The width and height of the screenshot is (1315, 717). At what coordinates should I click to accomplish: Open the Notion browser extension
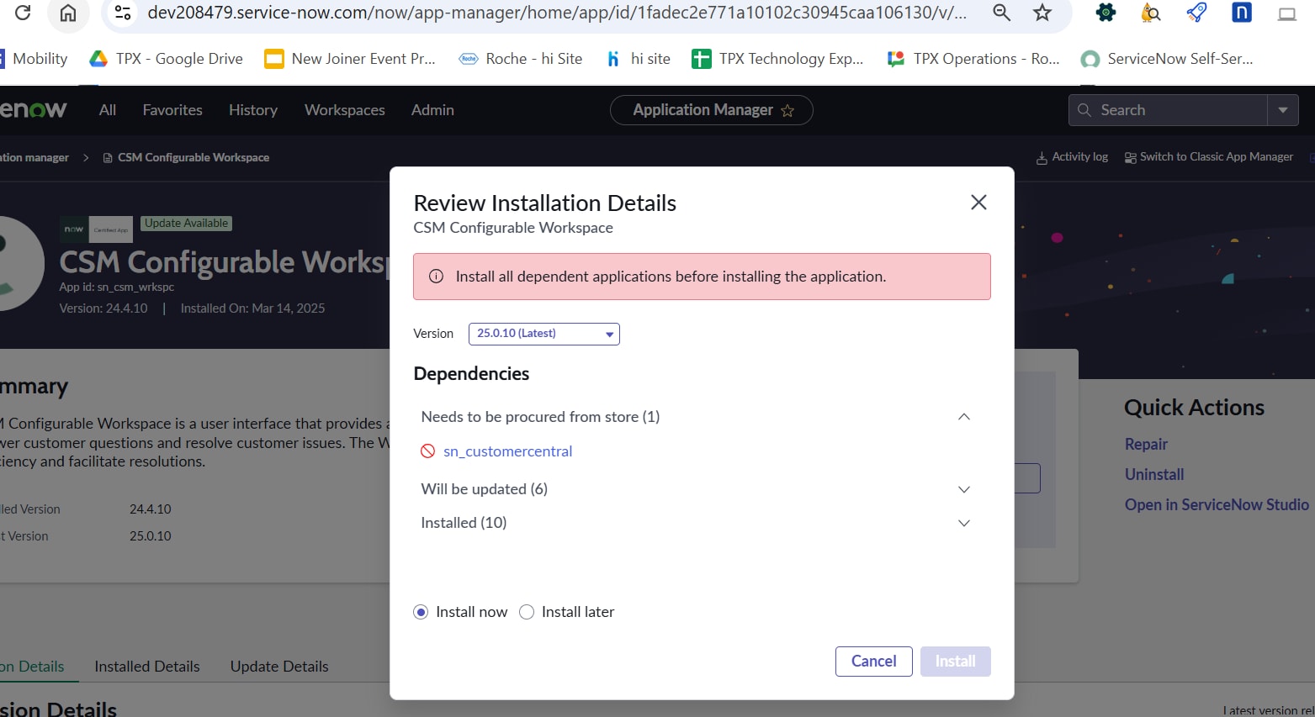(1241, 13)
